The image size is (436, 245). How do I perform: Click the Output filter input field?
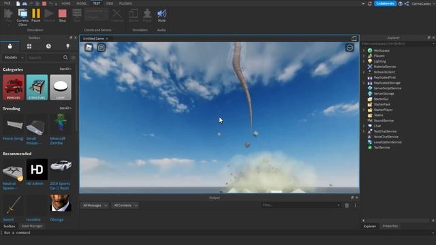[x=301, y=205]
